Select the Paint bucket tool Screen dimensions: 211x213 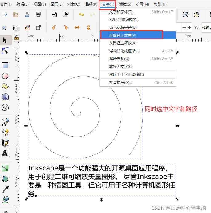pyautogui.click(x=6, y=200)
